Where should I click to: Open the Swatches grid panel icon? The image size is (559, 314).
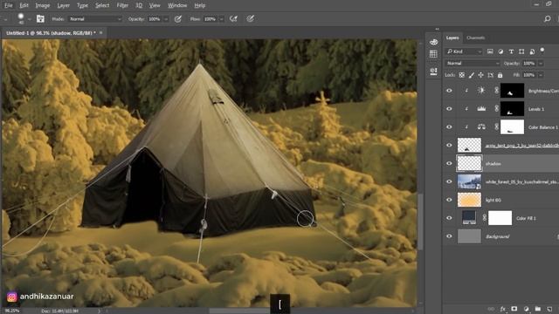click(x=433, y=54)
